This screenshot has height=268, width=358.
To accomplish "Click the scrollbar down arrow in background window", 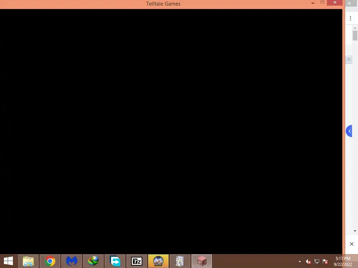I will (x=355, y=231).
